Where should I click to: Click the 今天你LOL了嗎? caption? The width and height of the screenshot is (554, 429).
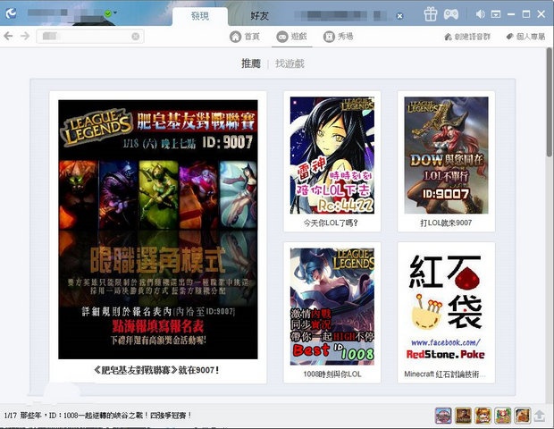331,223
